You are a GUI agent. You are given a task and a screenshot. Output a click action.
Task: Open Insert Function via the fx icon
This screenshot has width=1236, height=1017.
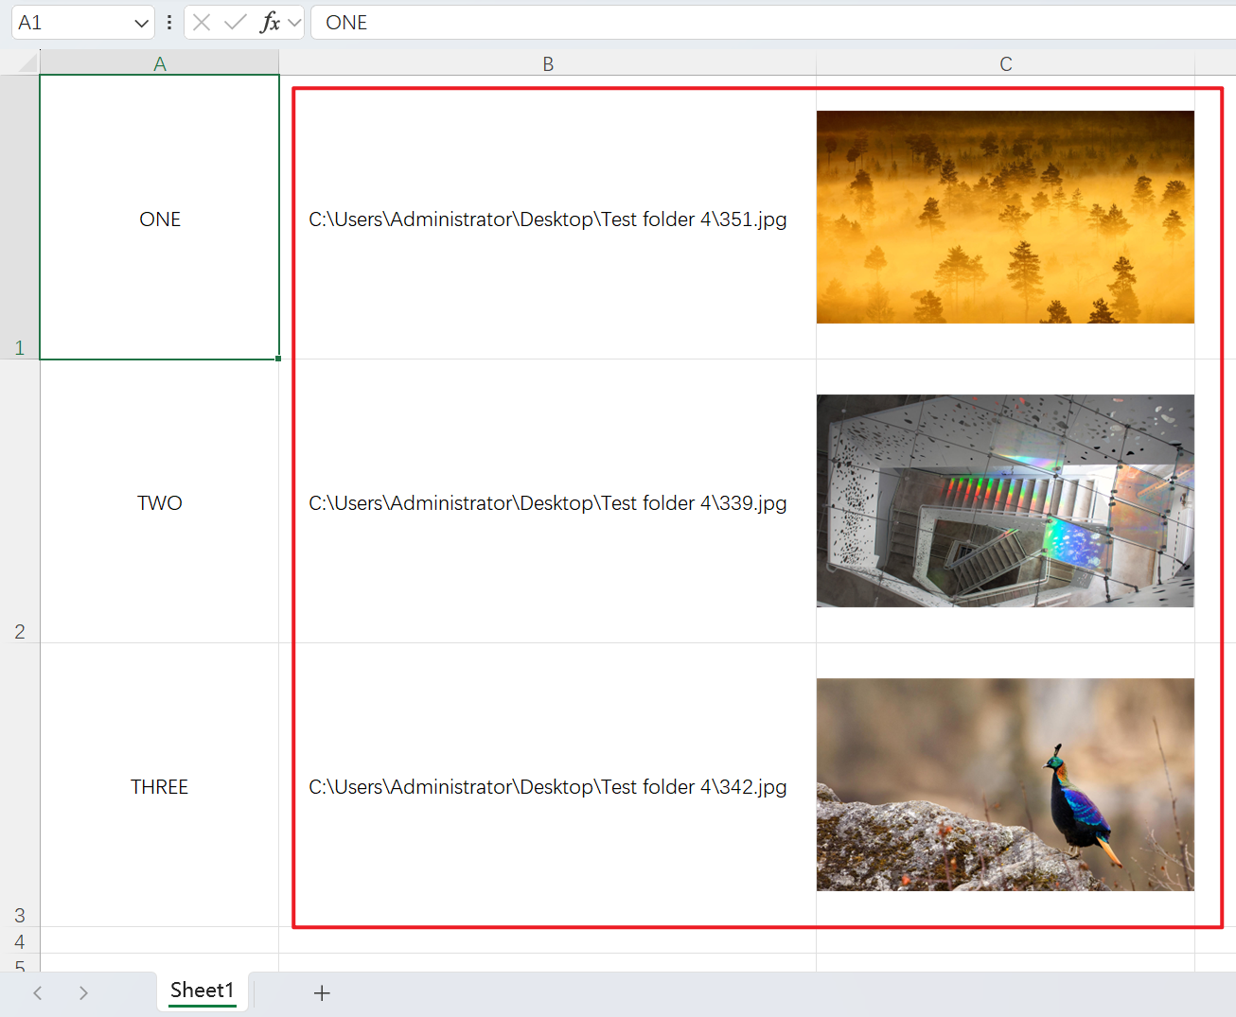coord(269,22)
